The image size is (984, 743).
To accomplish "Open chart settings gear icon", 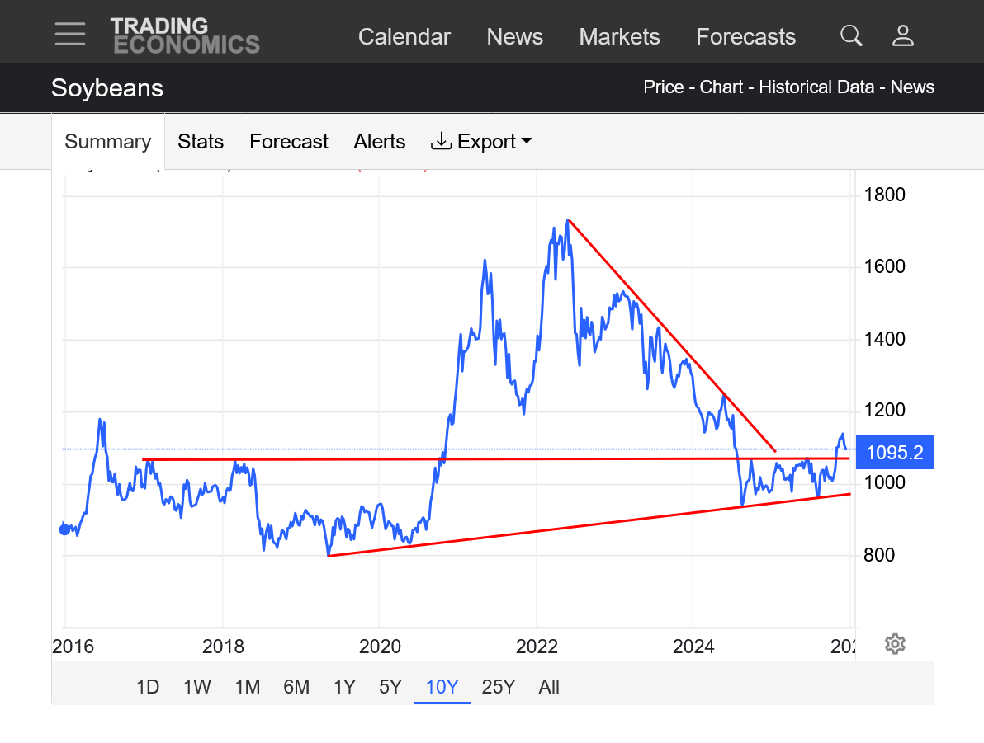I will (x=895, y=644).
